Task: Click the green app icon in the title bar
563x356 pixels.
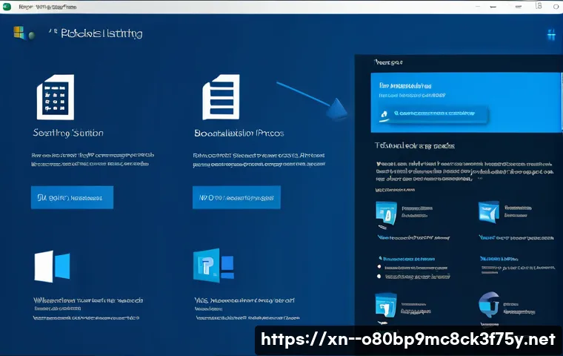Action: (7, 7)
